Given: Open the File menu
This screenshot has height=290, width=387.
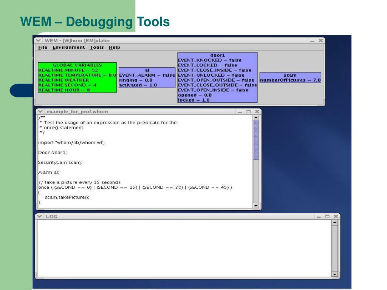Looking at the screenshot, I should pyautogui.click(x=42, y=47).
